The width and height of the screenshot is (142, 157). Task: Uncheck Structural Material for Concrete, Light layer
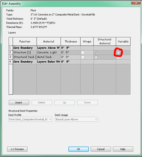[96, 53]
